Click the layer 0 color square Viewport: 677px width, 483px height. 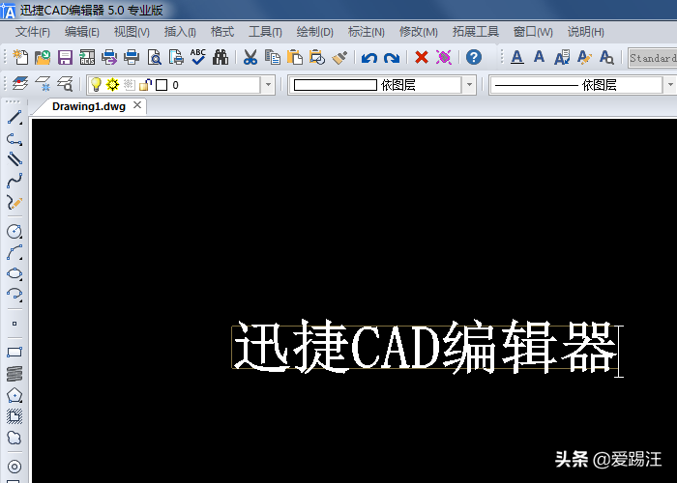coord(162,85)
